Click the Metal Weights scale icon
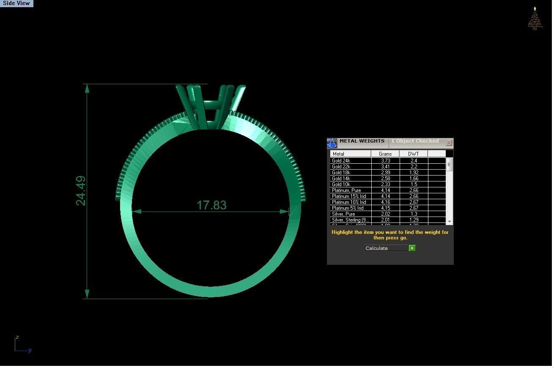This screenshot has height=368, width=554. pos(332,143)
